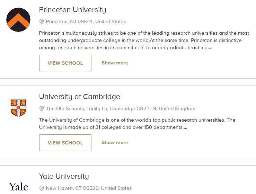Click VIEW SCHOOL under University of Cambridge
Screen dimensions: 256x194
(x=65, y=143)
